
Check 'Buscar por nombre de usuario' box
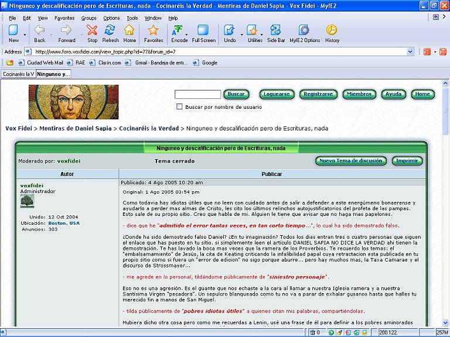click(179, 107)
